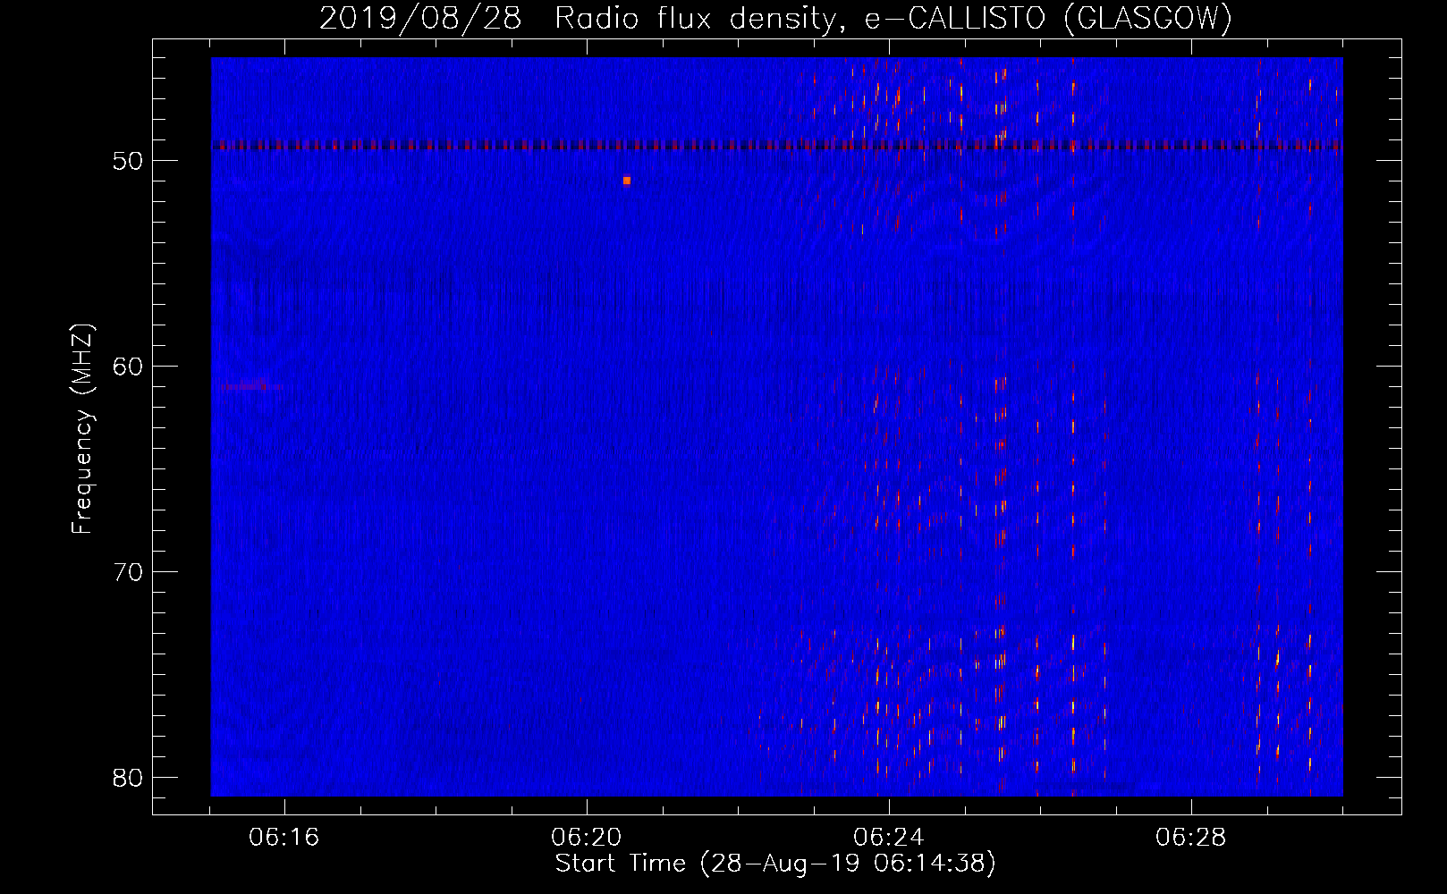1447x894 pixels.
Task: Click the plot title '2019/08/28 Radio flux density, e-CALLISTO (GLASGOW)'
Action: 775,19
